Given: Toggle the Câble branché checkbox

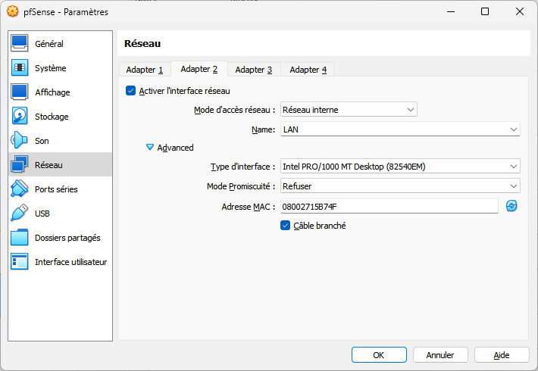Looking at the screenshot, I should pyautogui.click(x=285, y=226).
